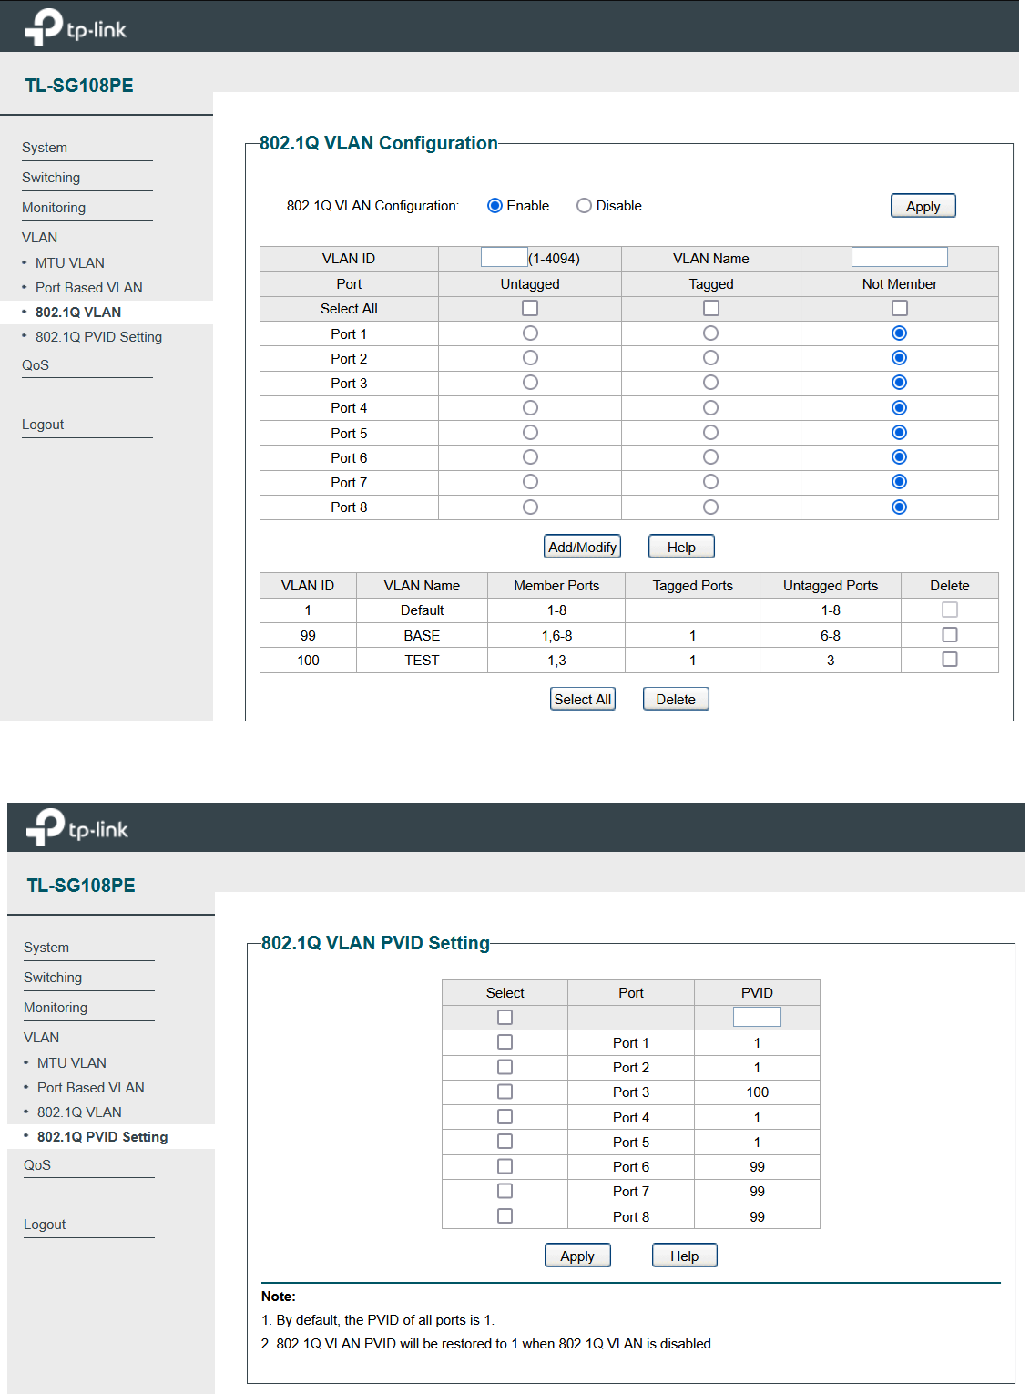This screenshot has height=1394, width=1030.
Task: Click Logout in top sidebar
Action: [x=43, y=425]
